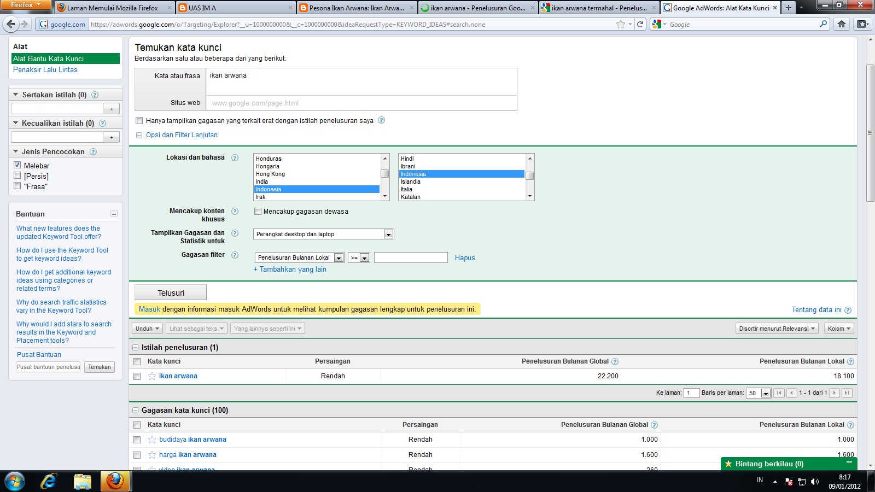Open the Penelusuran Bulanan Lokal filter dropdown
The image size is (875, 492).
300,257
